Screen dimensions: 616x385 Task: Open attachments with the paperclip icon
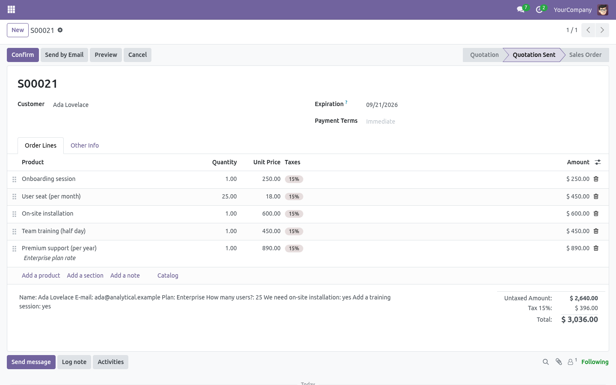[x=559, y=362]
